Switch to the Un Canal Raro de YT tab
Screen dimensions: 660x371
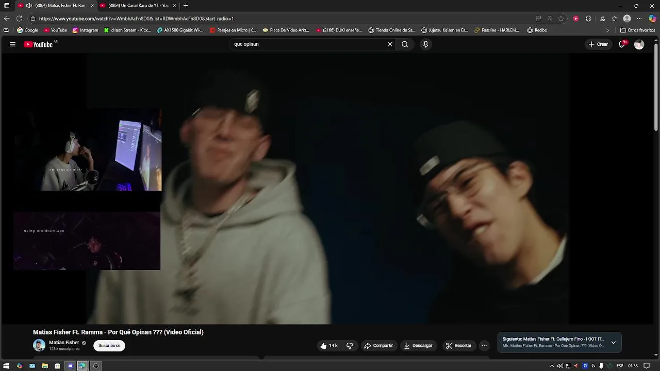[x=138, y=6]
